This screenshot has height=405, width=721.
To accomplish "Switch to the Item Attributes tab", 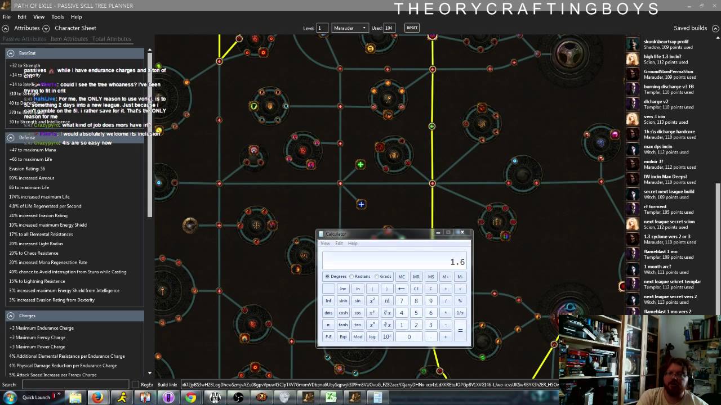I will click(69, 39).
